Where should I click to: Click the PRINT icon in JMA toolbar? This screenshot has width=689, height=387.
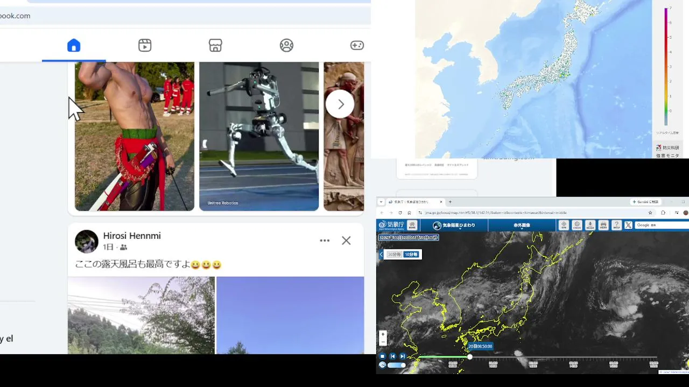point(603,225)
